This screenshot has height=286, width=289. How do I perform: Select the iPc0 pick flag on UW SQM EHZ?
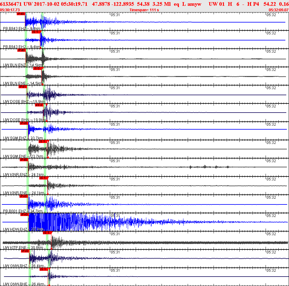click(24, 123)
